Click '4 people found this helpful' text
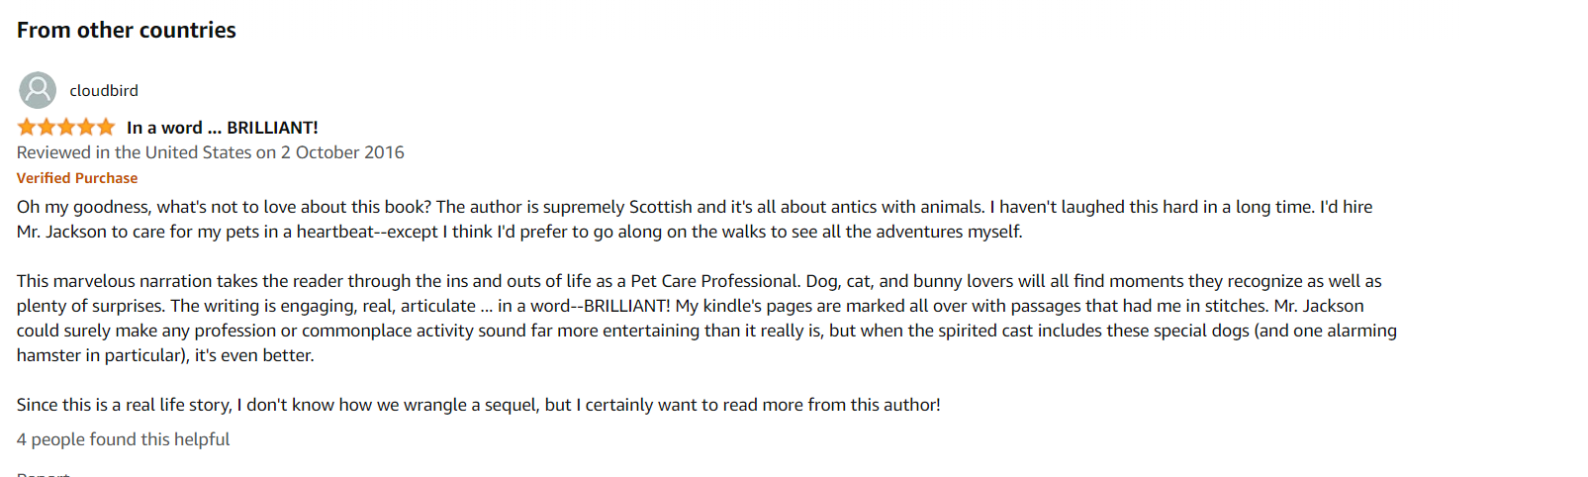Viewport: 1588px width, 477px height. click(x=123, y=439)
